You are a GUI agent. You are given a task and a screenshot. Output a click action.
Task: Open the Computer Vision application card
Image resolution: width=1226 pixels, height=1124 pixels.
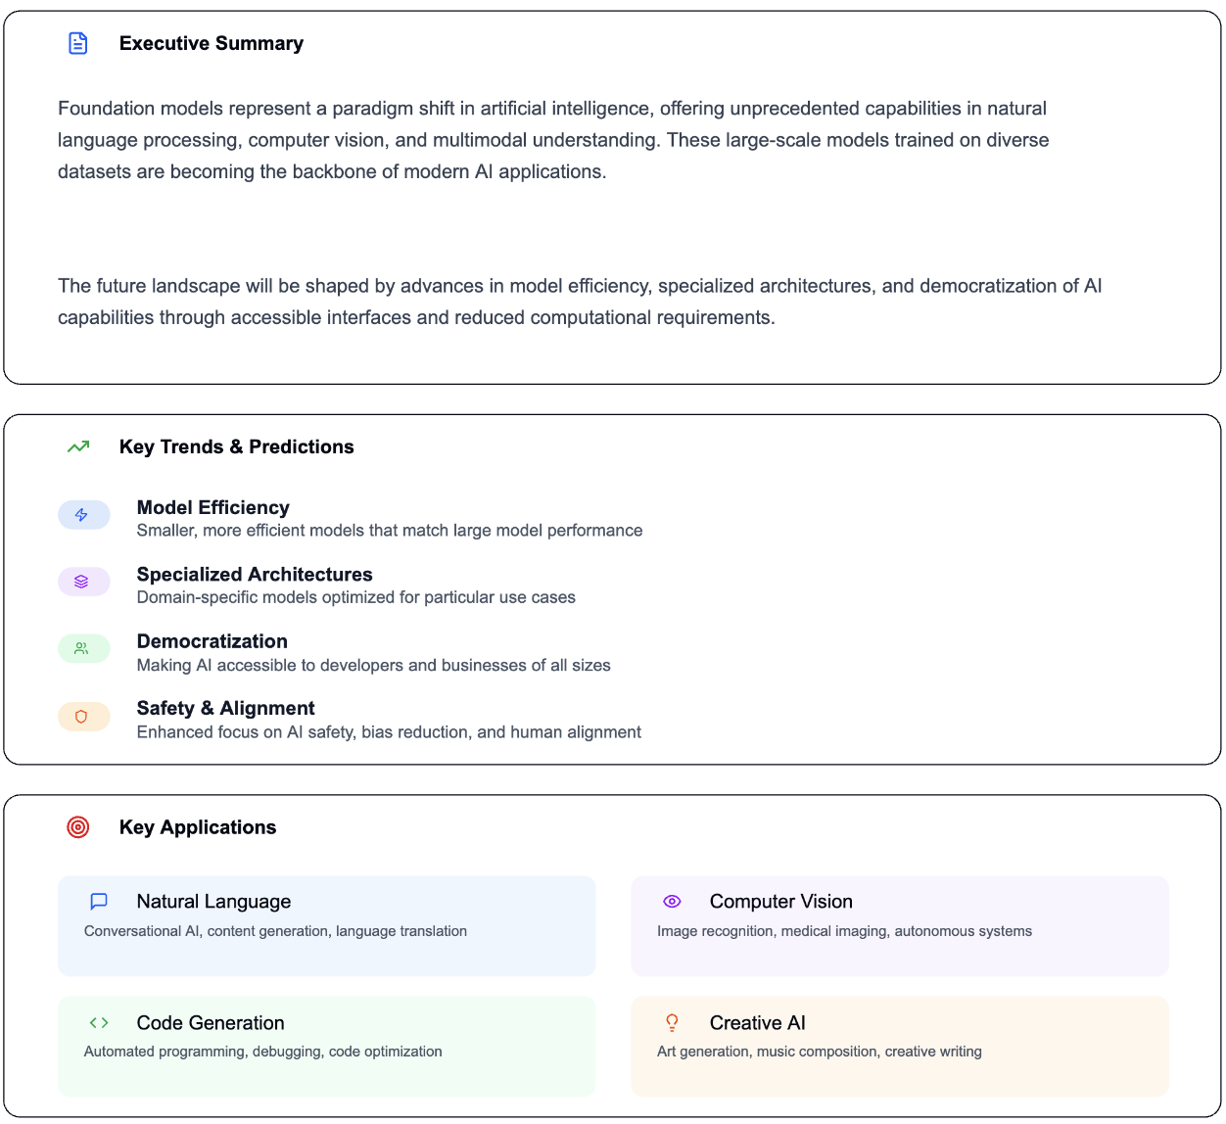click(x=900, y=926)
